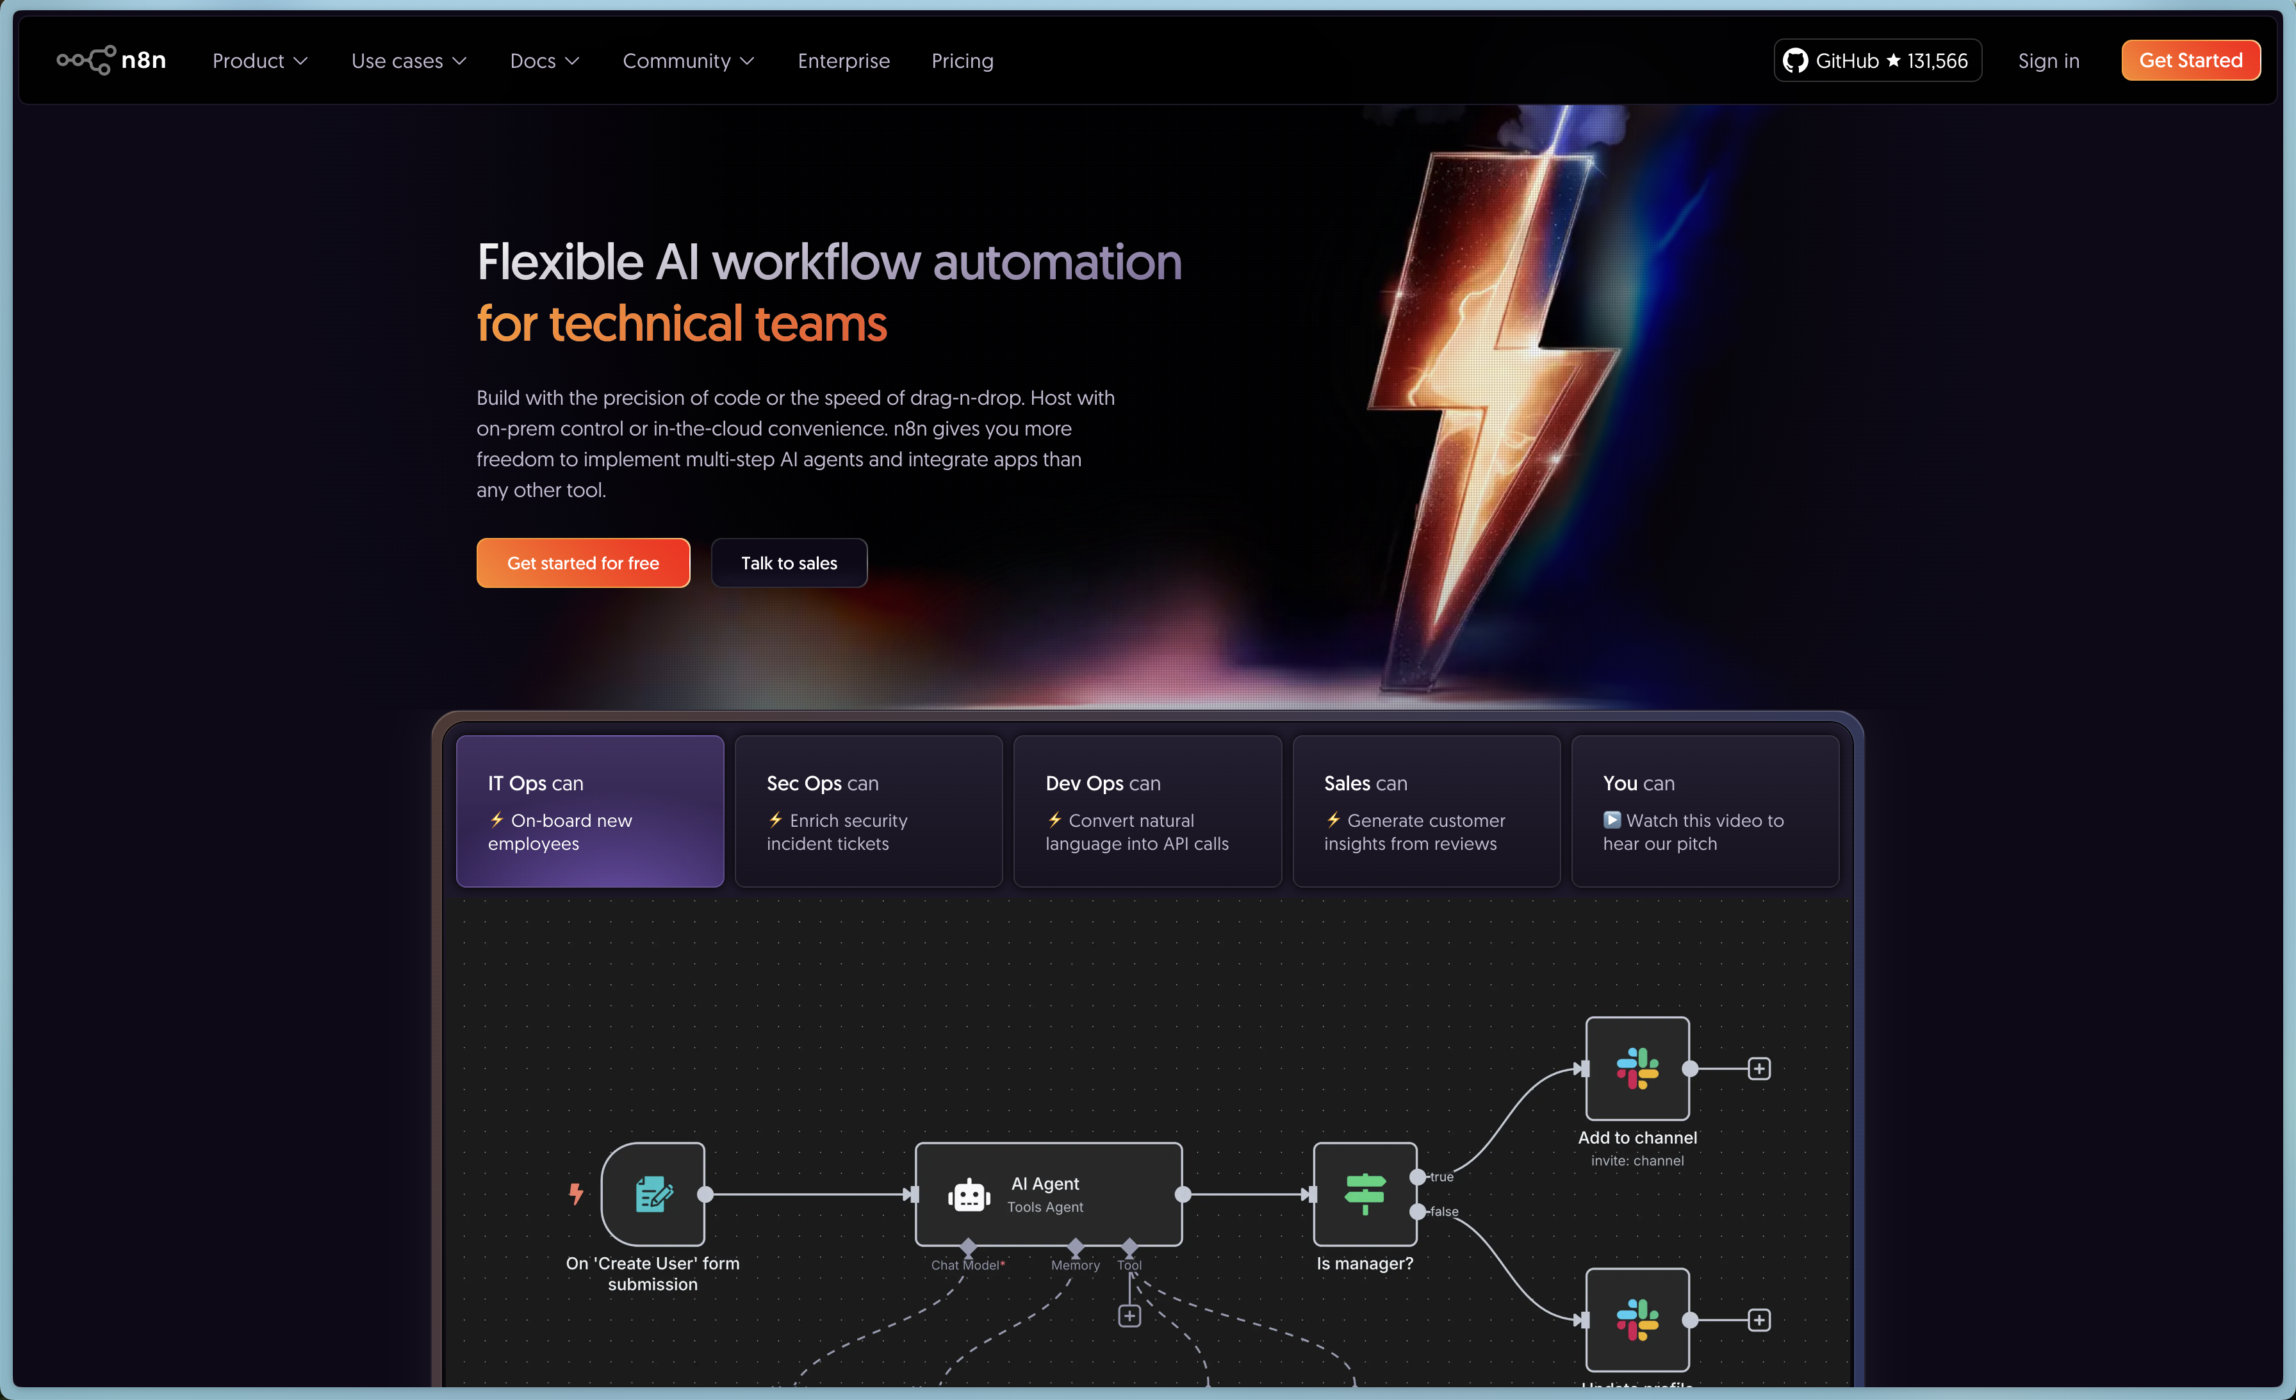Open the Community dropdown menu
Viewport: 2296px width, 1400px height.
pyautogui.click(x=687, y=61)
